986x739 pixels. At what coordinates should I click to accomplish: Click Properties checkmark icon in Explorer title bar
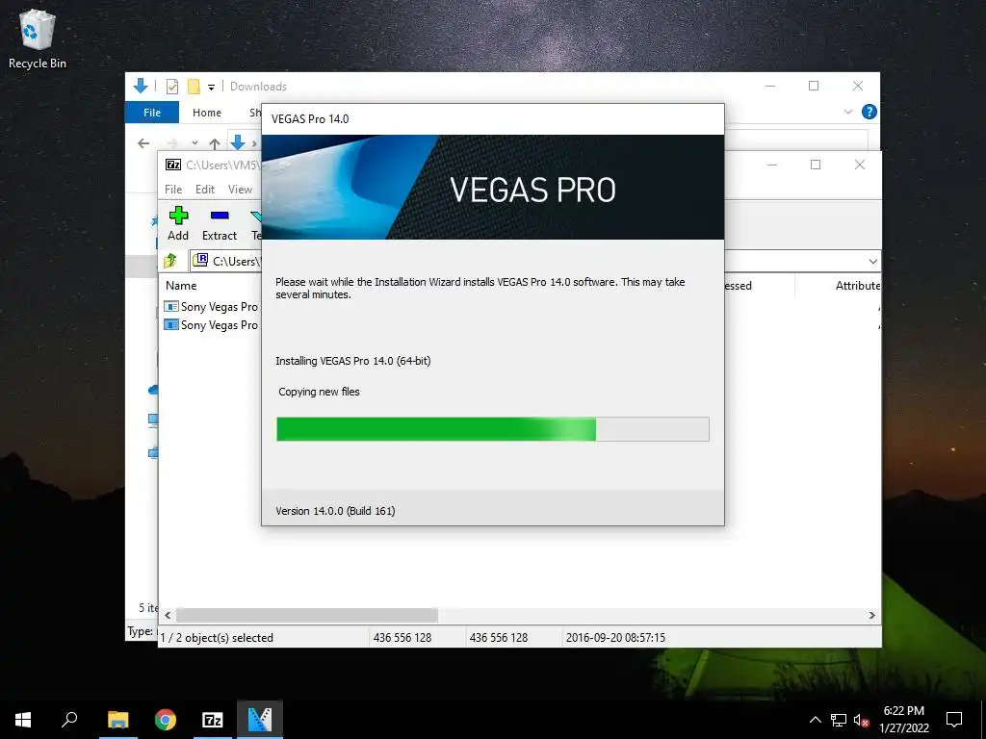(171, 86)
